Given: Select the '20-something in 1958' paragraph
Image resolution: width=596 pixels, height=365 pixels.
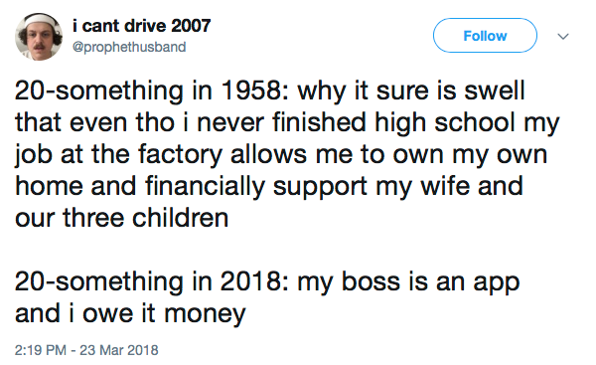Looking at the screenshot, I should click(x=287, y=154).
